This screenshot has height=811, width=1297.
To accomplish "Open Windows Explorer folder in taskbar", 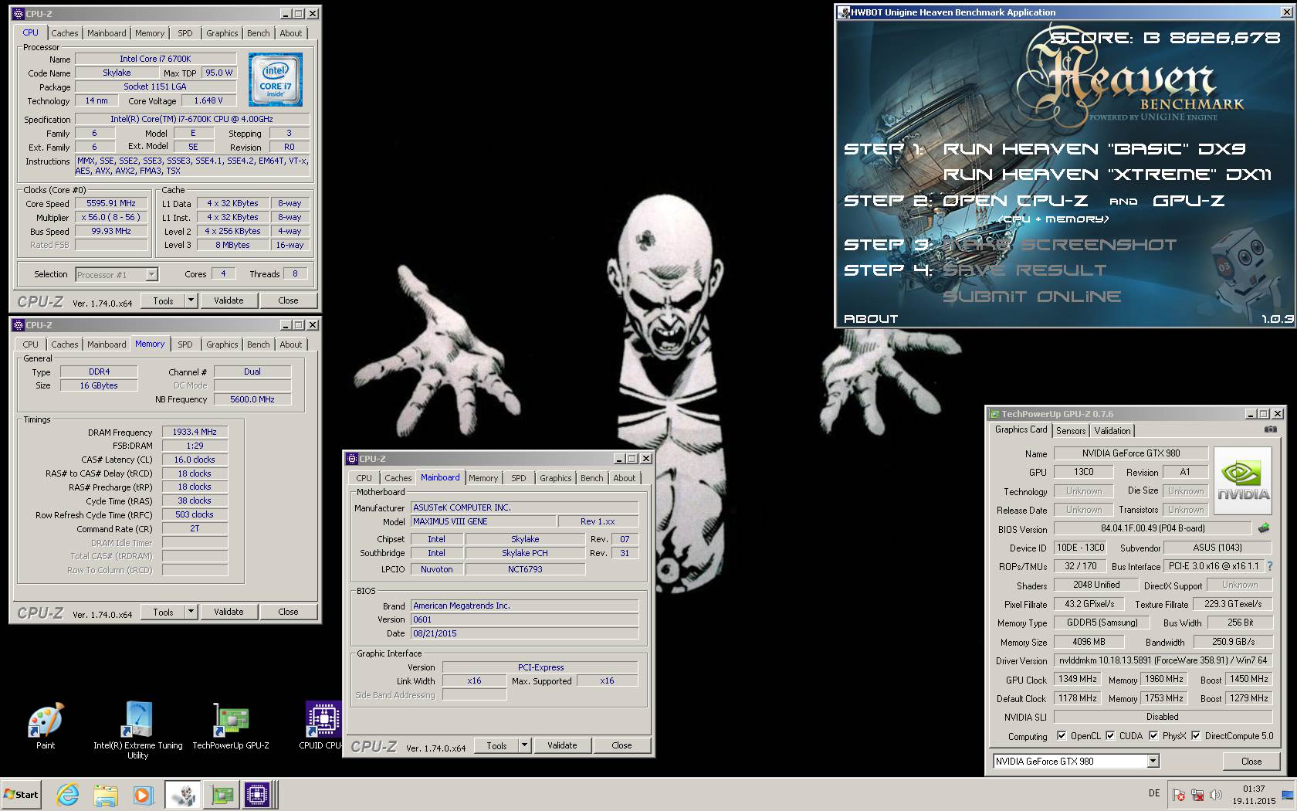I will tap(106, 794).
